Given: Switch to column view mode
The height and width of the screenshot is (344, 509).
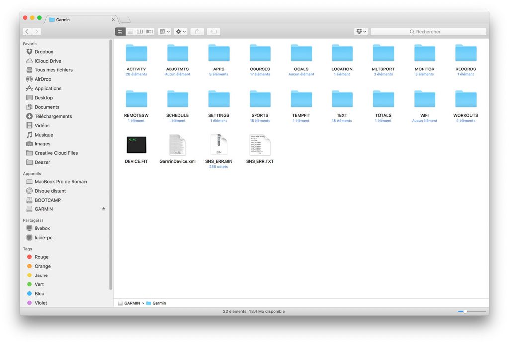Looking at the screenshot, I should pos(140,32).
